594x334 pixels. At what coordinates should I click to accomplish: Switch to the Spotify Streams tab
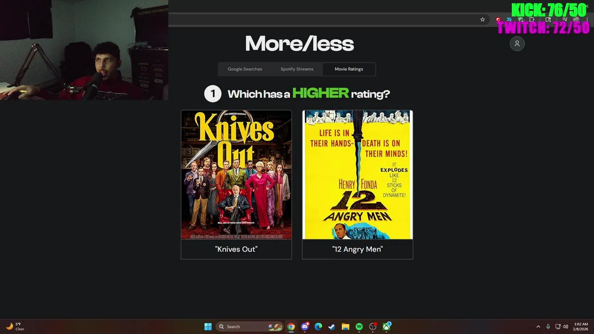(297, 69)
